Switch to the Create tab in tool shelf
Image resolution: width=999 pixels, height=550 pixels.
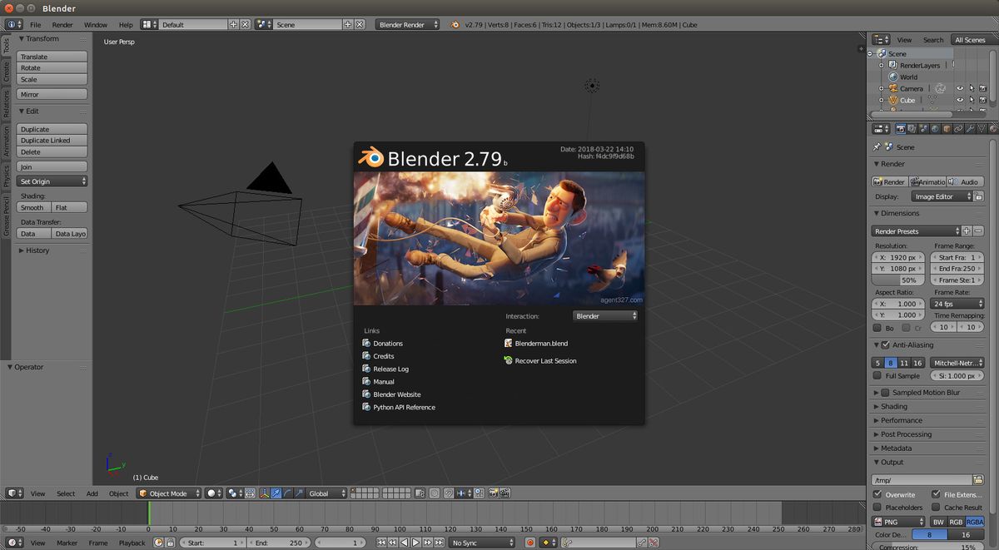coord(6,72)
